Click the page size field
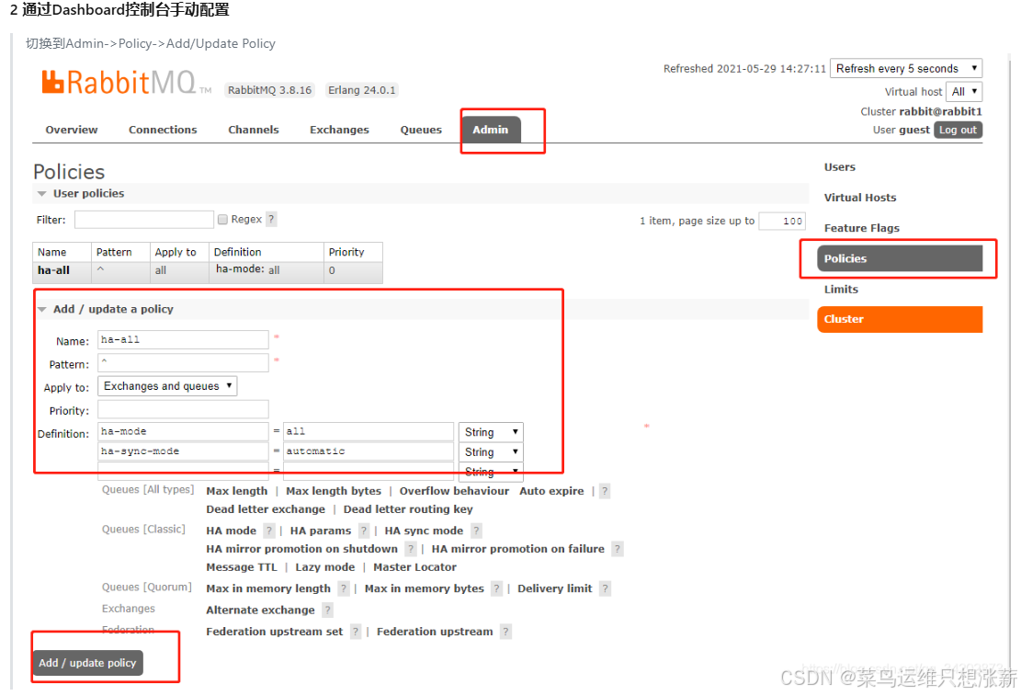The width and height of the screenshot is (1021, 696). (x=782, y=222)
